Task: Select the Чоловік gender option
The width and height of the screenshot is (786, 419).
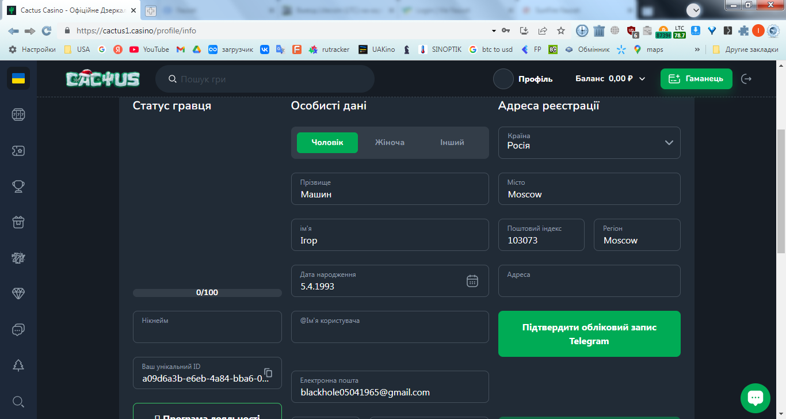Action: (x=327, y=143)
